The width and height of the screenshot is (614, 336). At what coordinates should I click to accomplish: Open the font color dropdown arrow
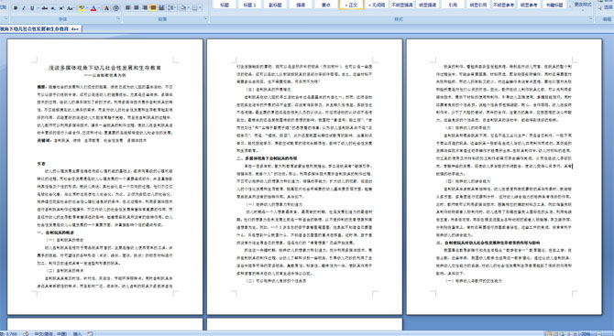(x=99, y=8)
